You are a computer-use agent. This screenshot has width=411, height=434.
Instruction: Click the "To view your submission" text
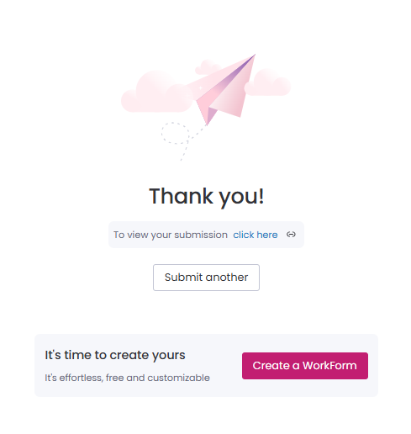tap(171, 235)
